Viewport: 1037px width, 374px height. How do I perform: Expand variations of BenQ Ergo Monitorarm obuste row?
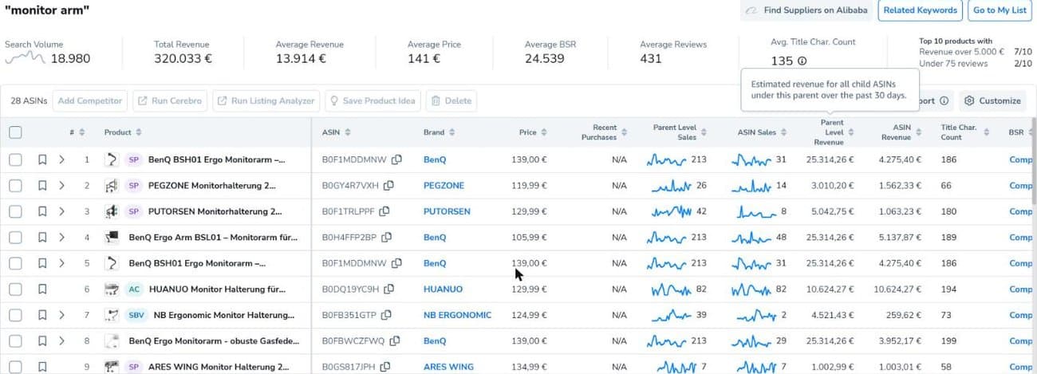[x=61, y=341]
